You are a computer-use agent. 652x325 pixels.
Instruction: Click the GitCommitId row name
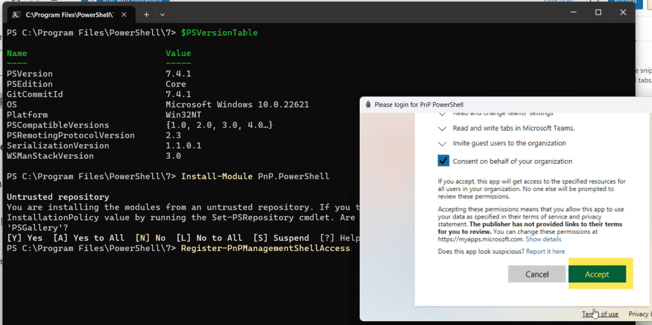(35, 94)
